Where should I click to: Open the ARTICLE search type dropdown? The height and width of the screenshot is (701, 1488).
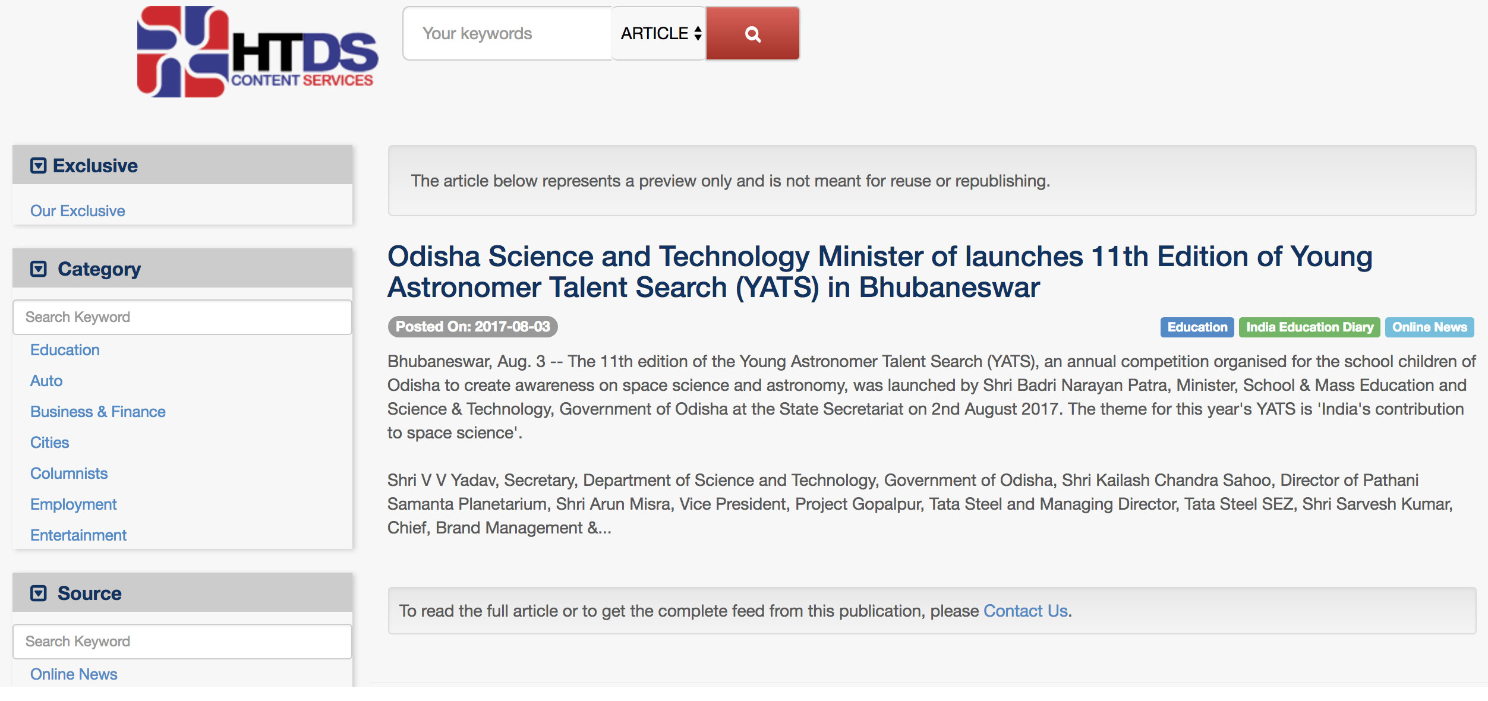(659, 34)
